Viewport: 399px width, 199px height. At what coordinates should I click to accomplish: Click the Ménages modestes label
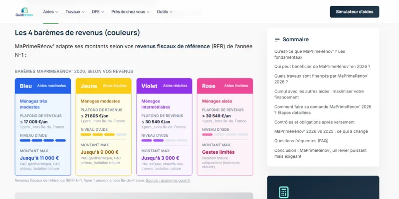(100, 101)
